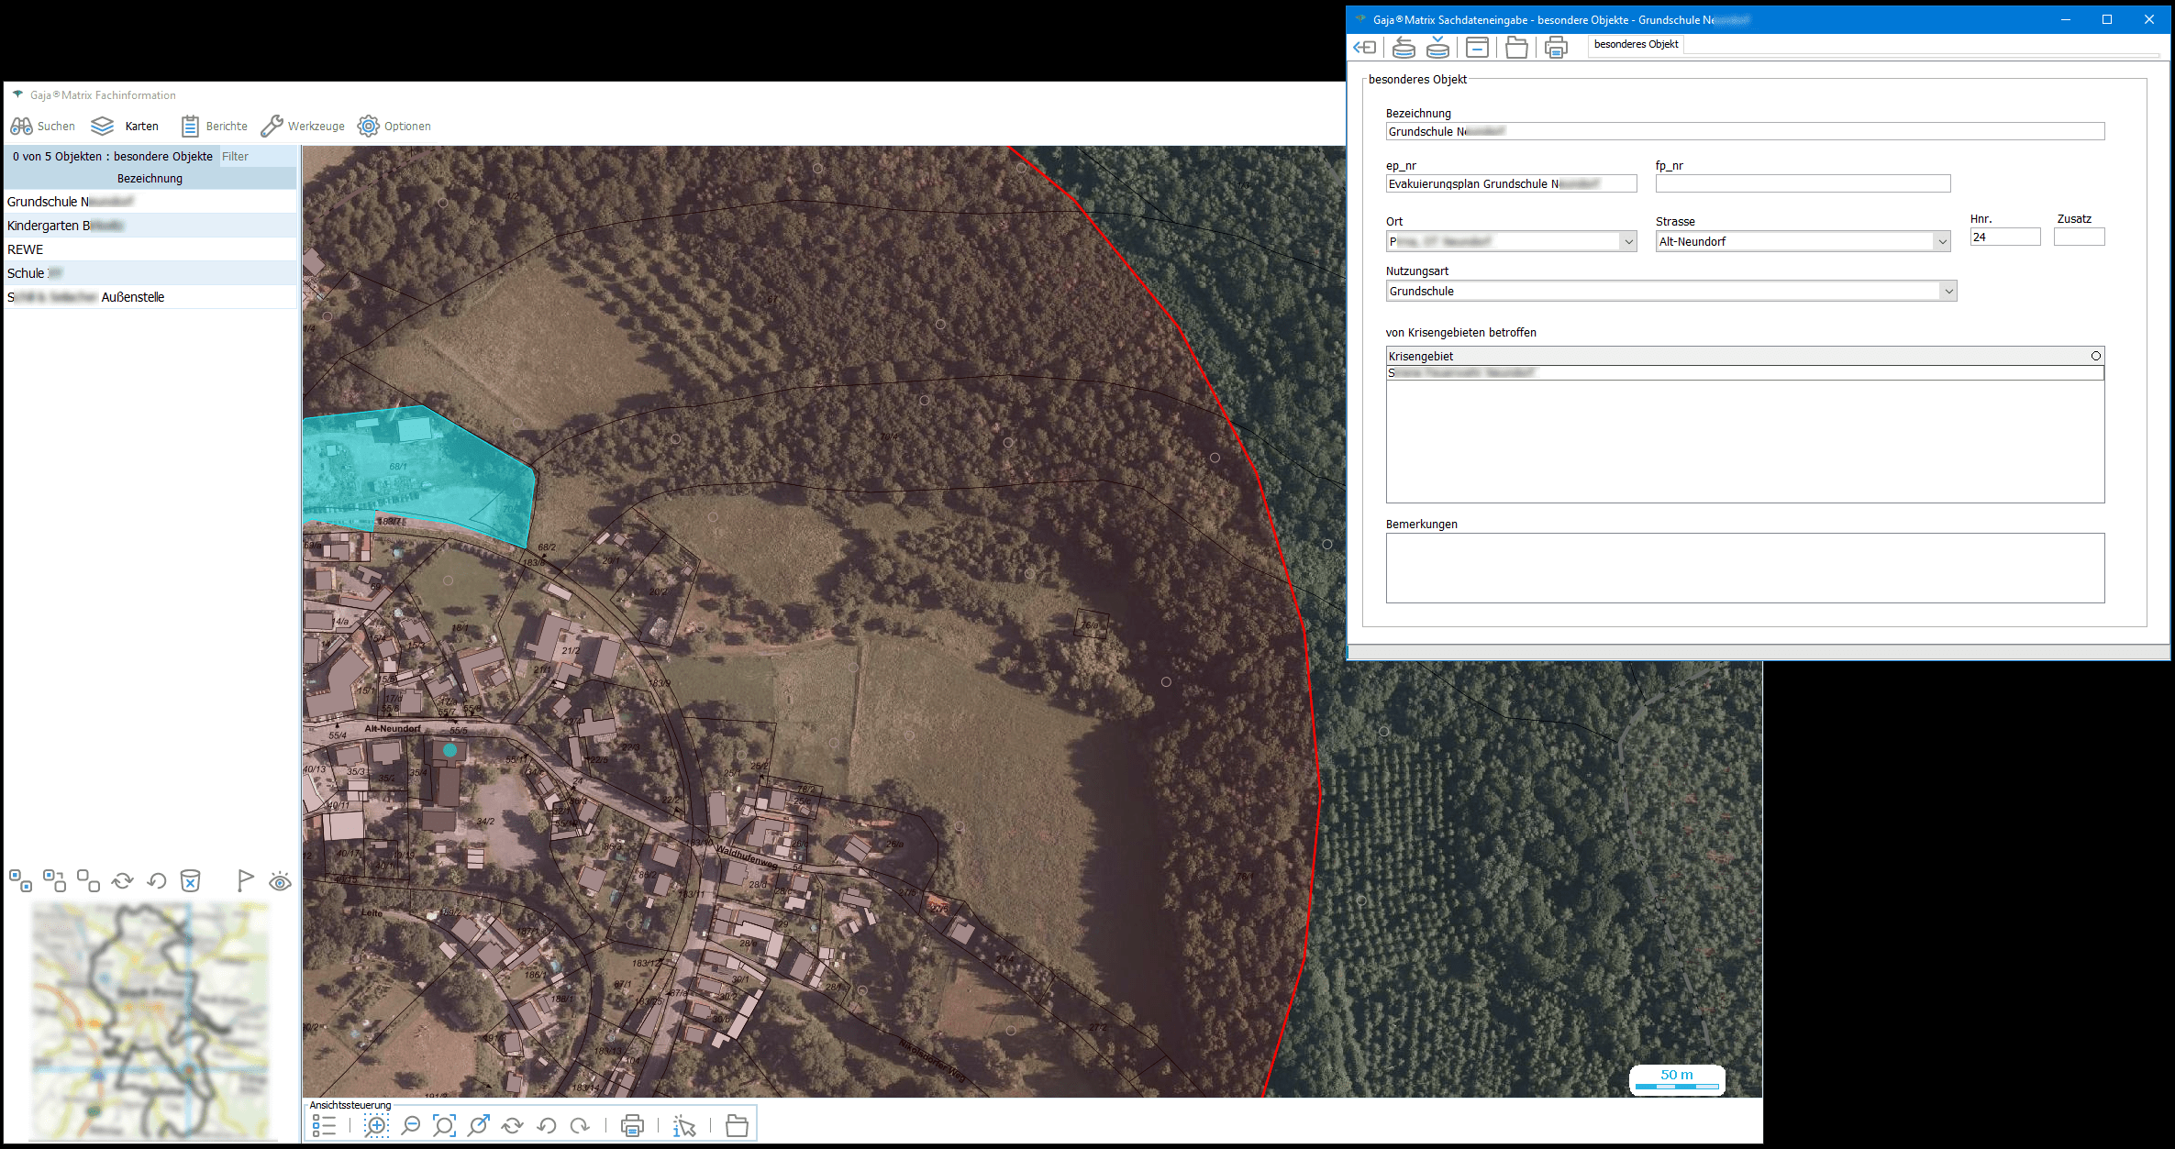Toggle the eye visibility icon

tap(280, 881)
